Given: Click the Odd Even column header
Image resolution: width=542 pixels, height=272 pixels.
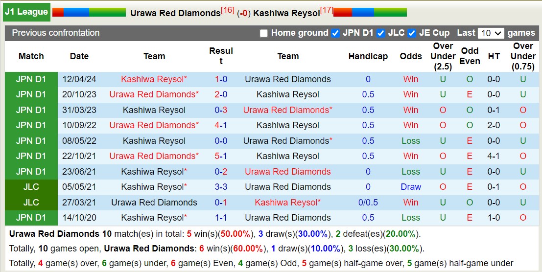Looking at the screenshot, I should point(470,56).
